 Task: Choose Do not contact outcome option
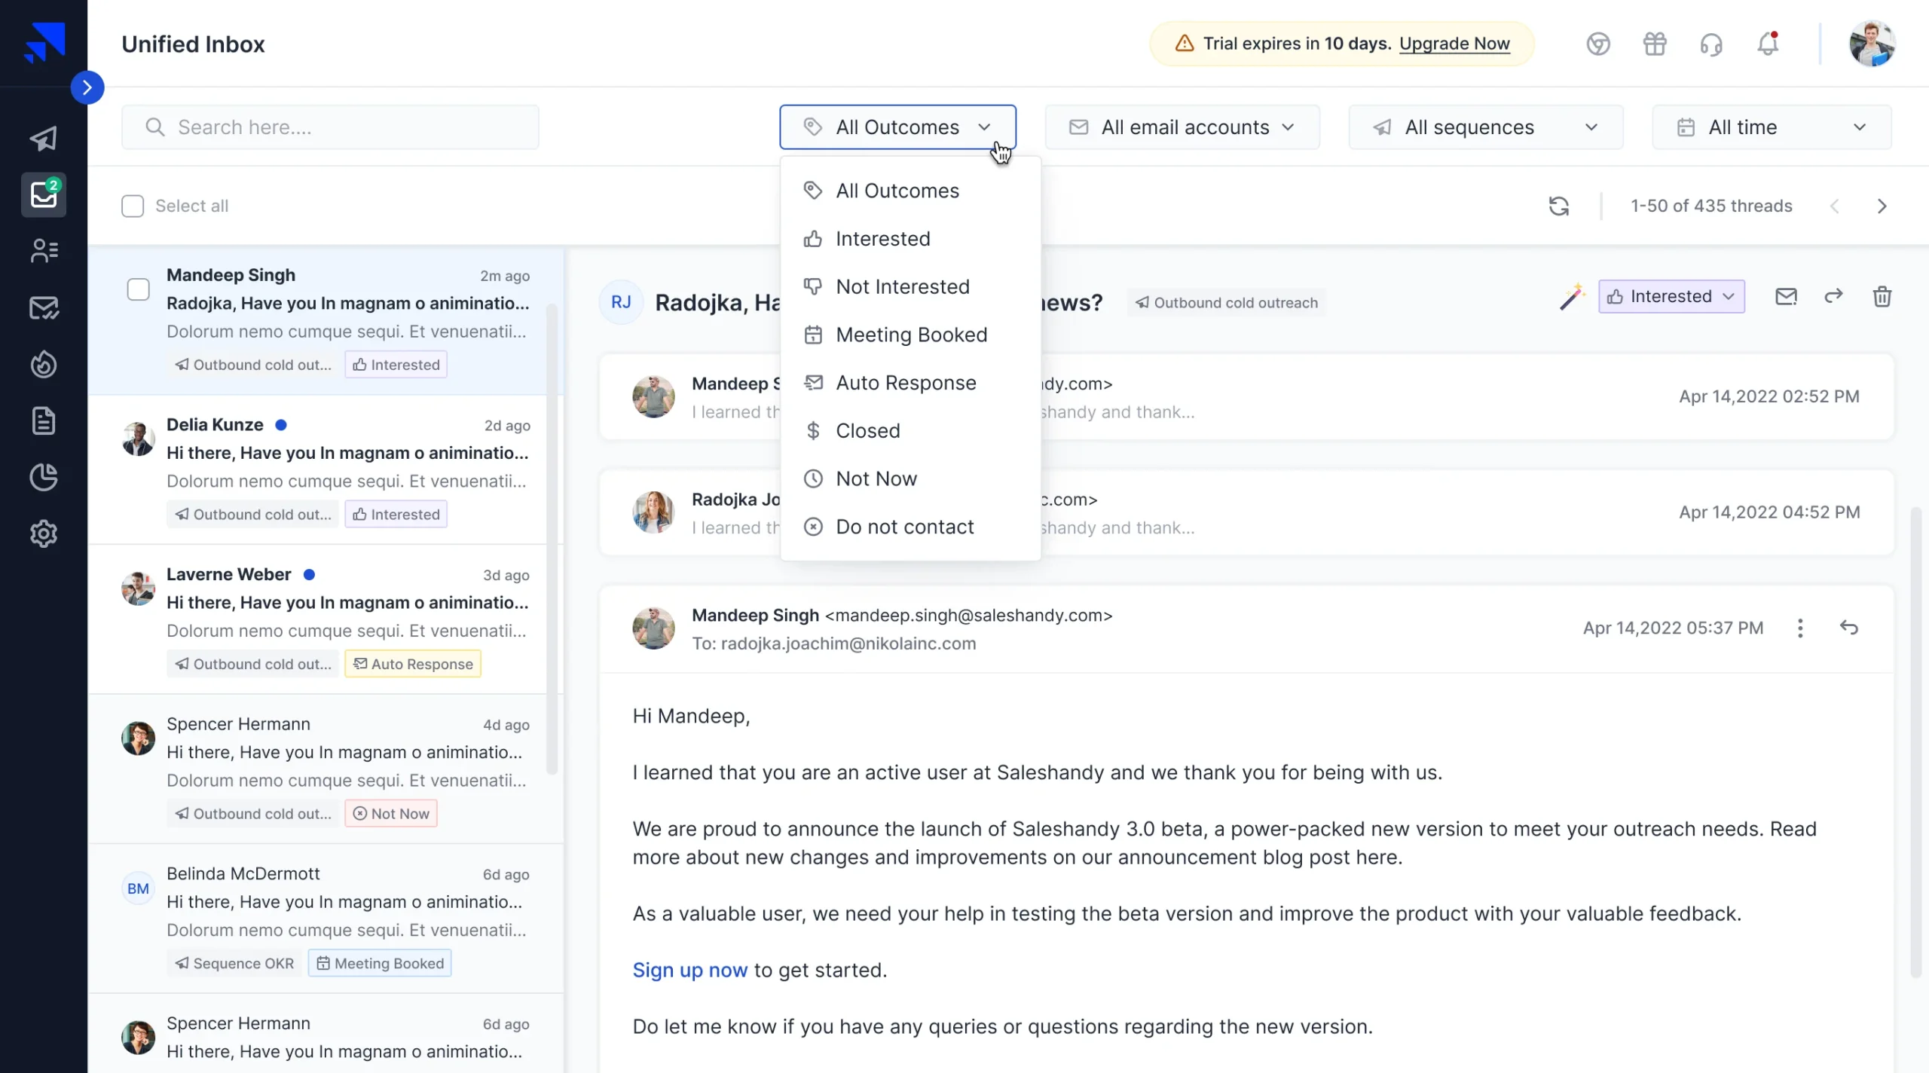(x=904, y=527)
